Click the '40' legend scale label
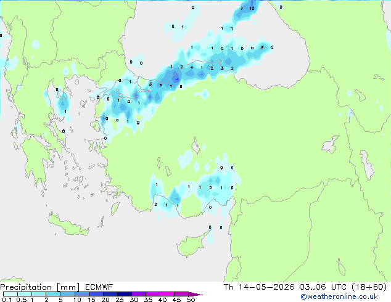The image size is (391, 302). tap(162, 300)
